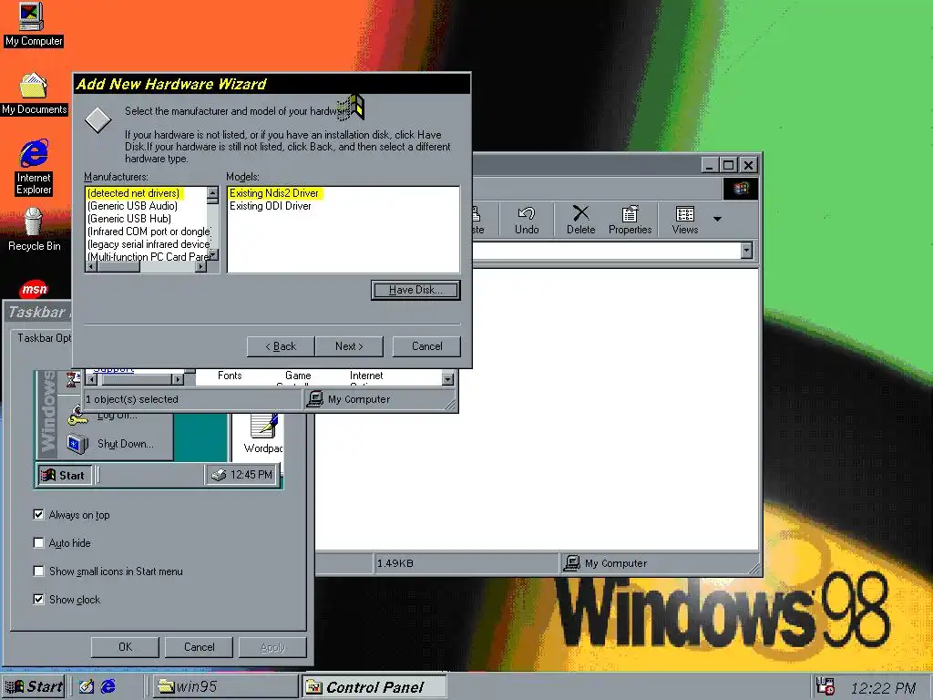Toggle Show clock checkbox
Viewport: 933px width, 700px height.
[38, 599]
